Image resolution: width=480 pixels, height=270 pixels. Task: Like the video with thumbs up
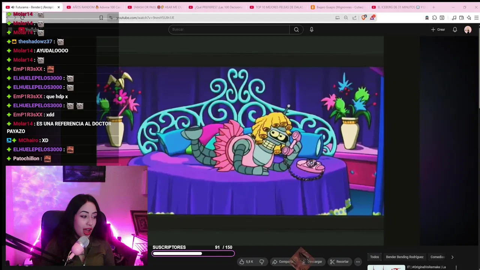pos(246,262)
